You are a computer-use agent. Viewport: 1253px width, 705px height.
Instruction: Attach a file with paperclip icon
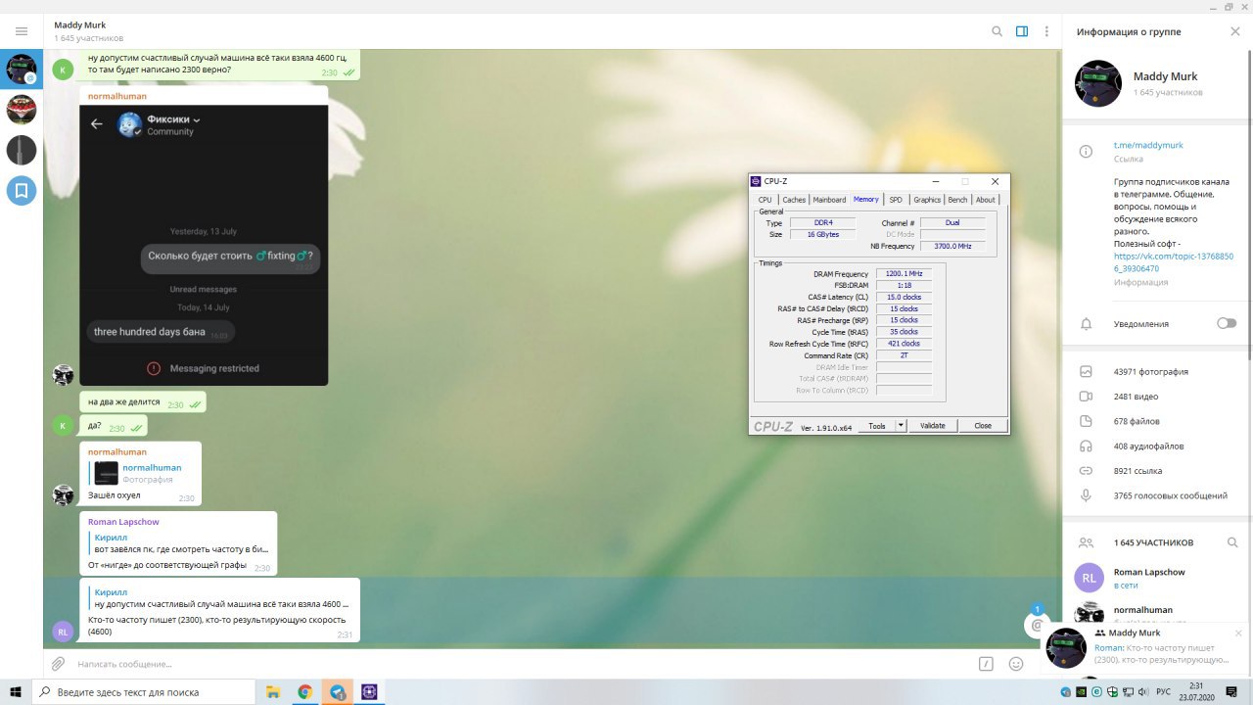point(59,664)
